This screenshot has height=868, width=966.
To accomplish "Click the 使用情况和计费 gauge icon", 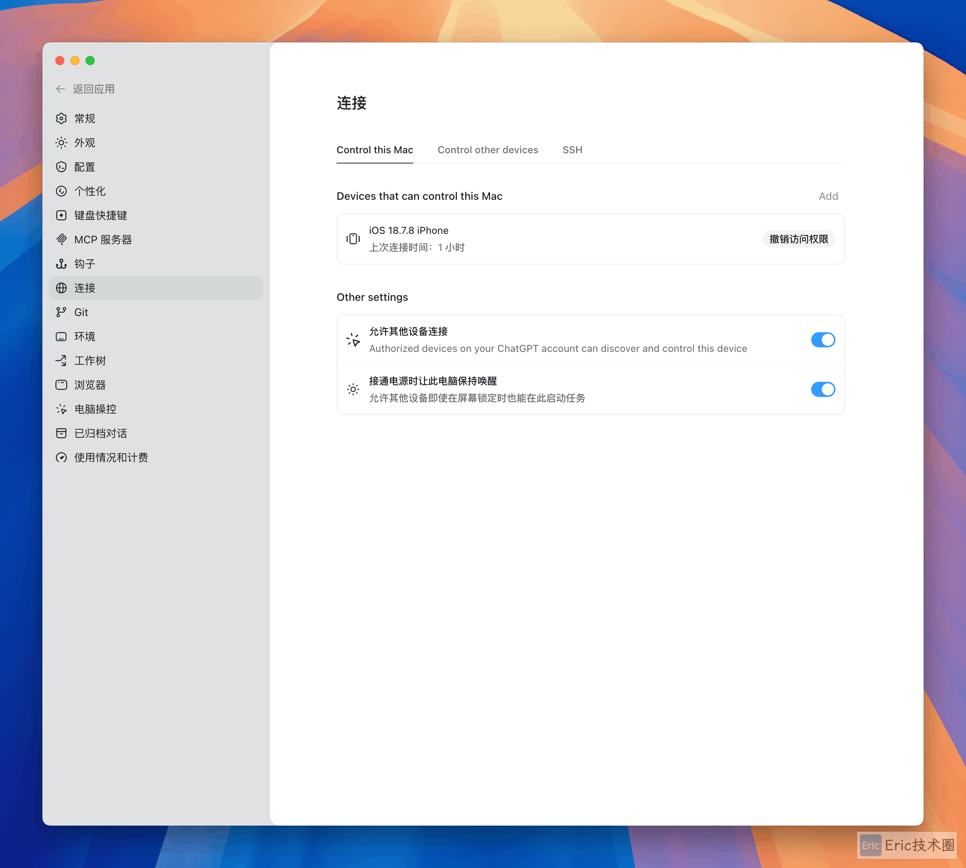I will (61, 458).
